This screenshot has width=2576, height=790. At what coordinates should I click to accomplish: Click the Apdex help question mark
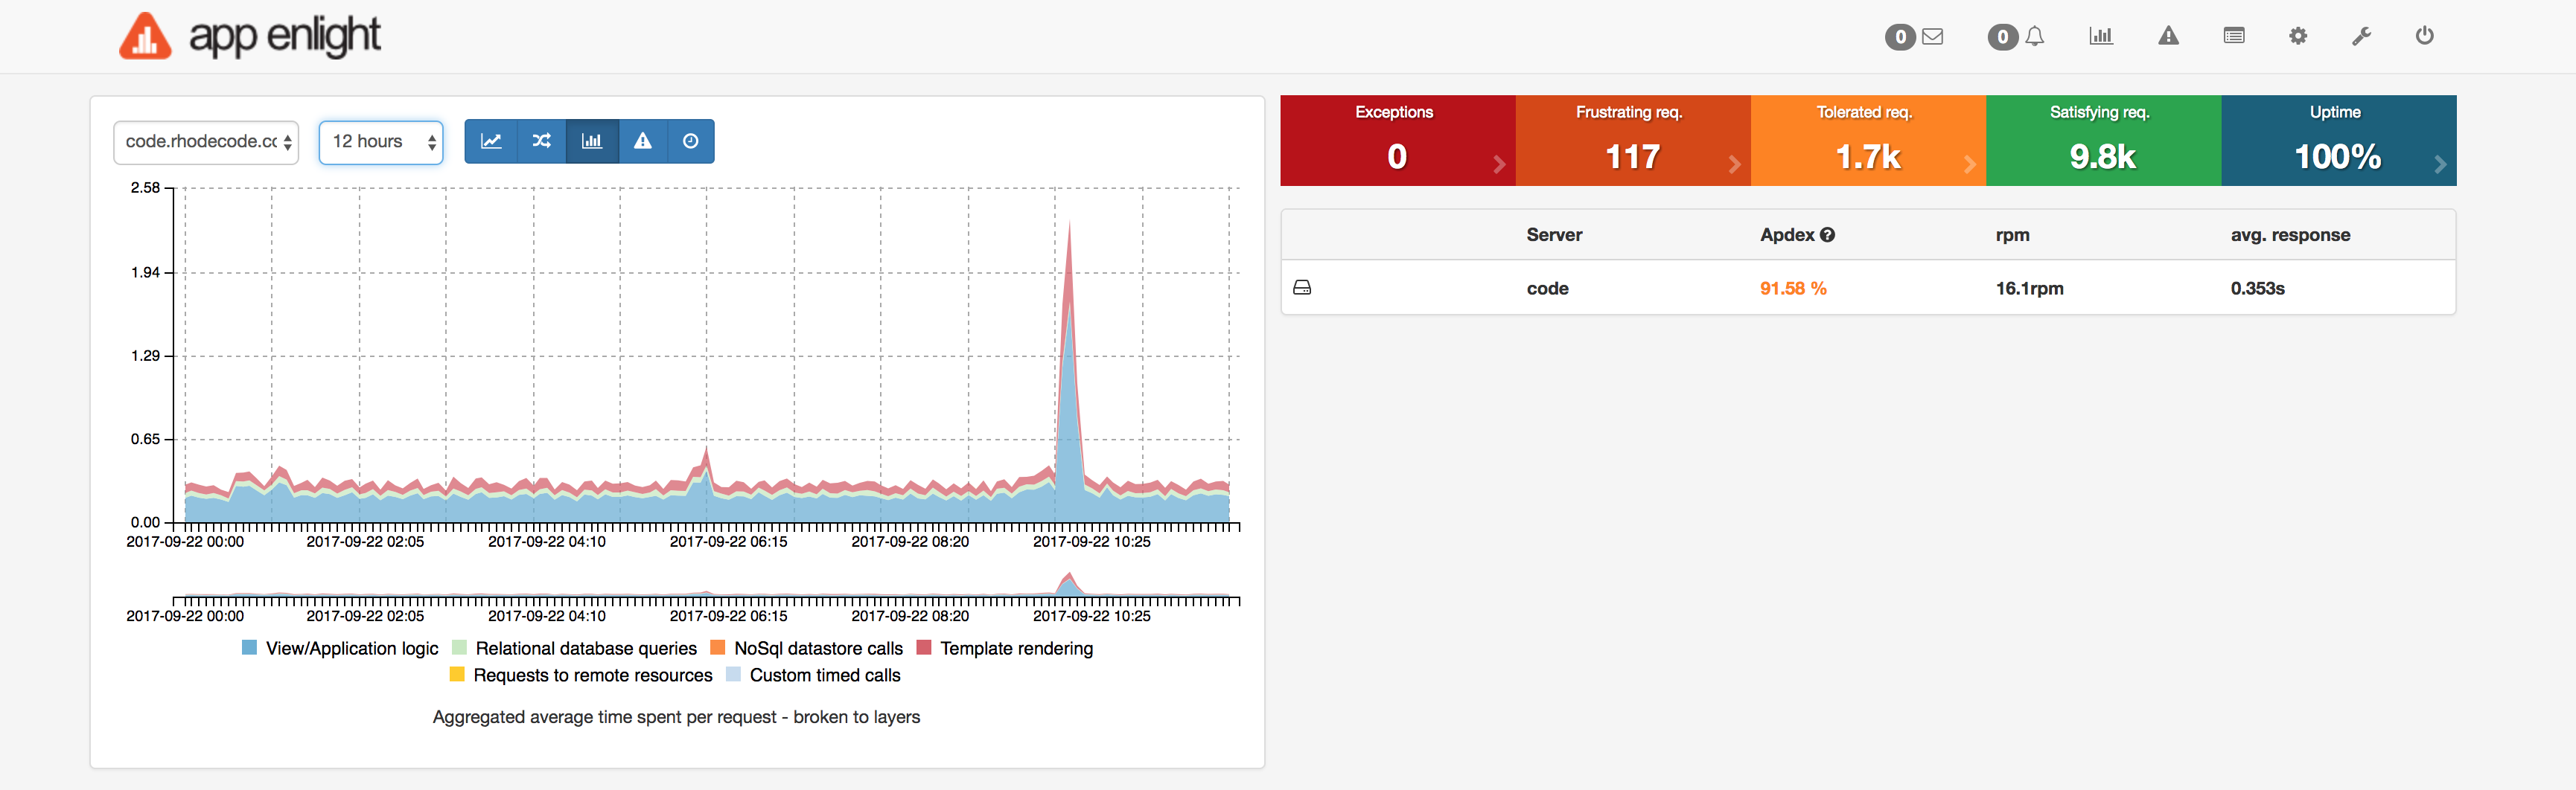click(x=1827, y=235)
